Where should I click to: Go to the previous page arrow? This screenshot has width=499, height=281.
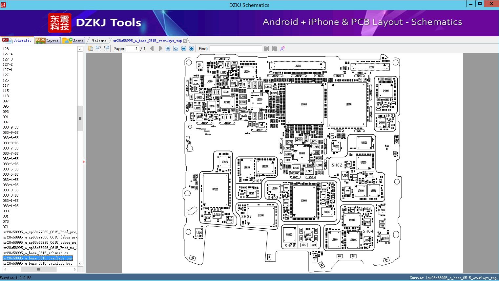152,48
